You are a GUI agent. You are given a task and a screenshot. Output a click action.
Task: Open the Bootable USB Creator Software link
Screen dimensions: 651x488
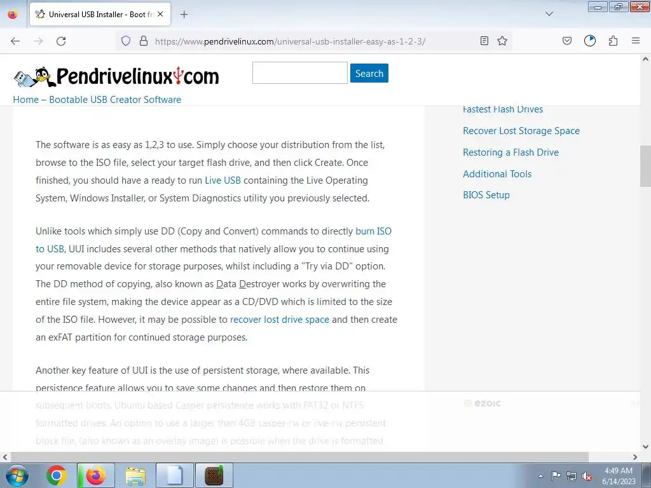point(115,100)
